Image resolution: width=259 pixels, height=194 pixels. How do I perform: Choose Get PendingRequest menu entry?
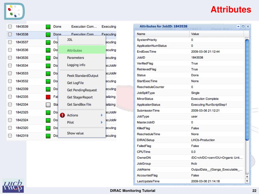[x=82, y=90]
